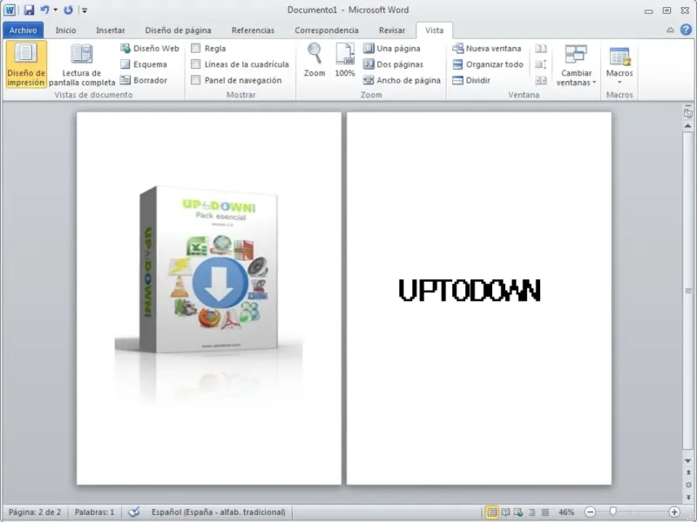Expand the Macros dropdown arrow

point(619,83)
